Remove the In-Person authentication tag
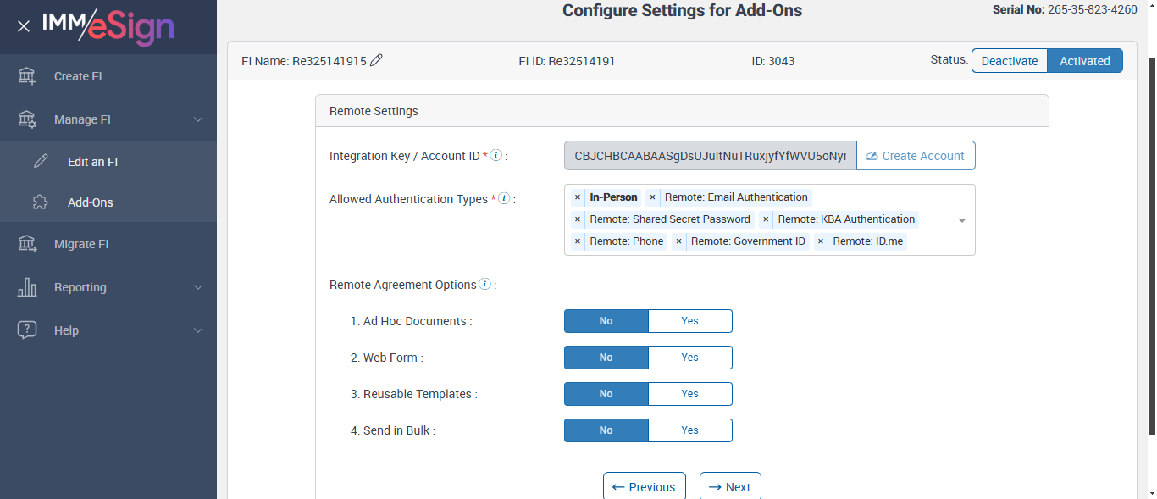Image resolution: width=1157 pixels, height=499 pixels. coord(578,197)
